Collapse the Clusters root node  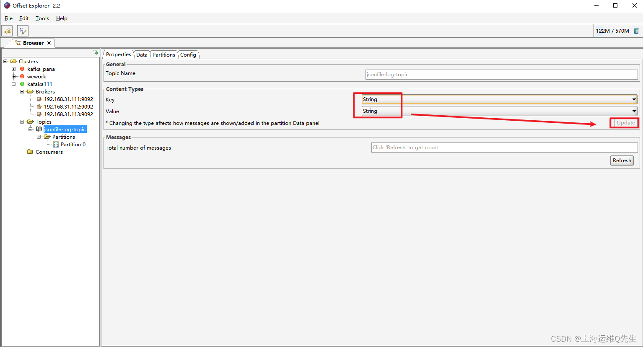(5, 61)
